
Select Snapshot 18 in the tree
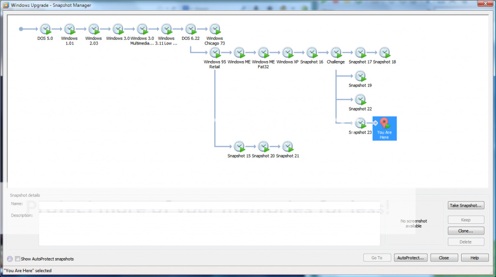tap(384, 52)
